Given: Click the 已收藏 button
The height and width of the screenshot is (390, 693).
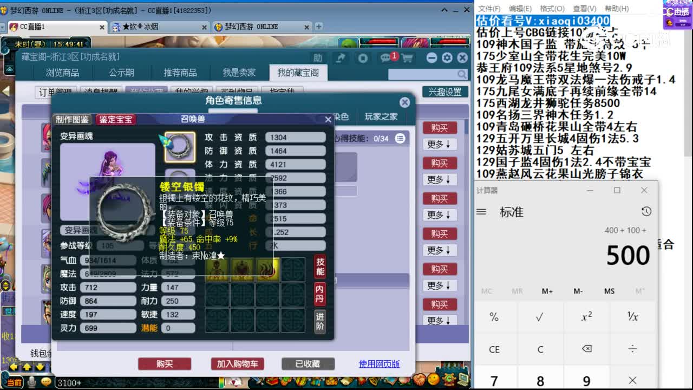Looking at the screenshot, I should pyautogui.click(x=308, y=364).
